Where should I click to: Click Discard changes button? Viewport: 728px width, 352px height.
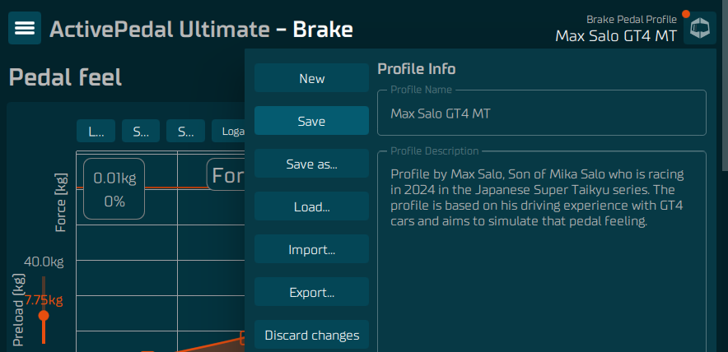(x=311, y=335)
